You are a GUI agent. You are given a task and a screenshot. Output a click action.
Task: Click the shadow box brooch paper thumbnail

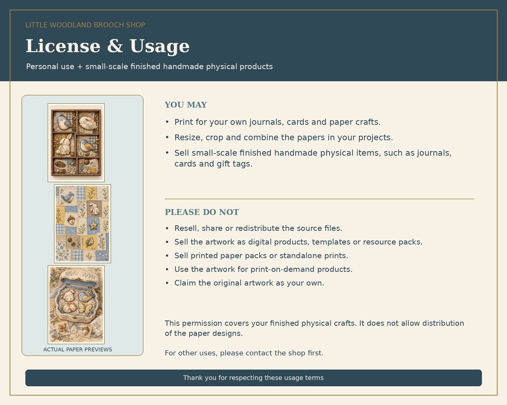click(76, 143)
